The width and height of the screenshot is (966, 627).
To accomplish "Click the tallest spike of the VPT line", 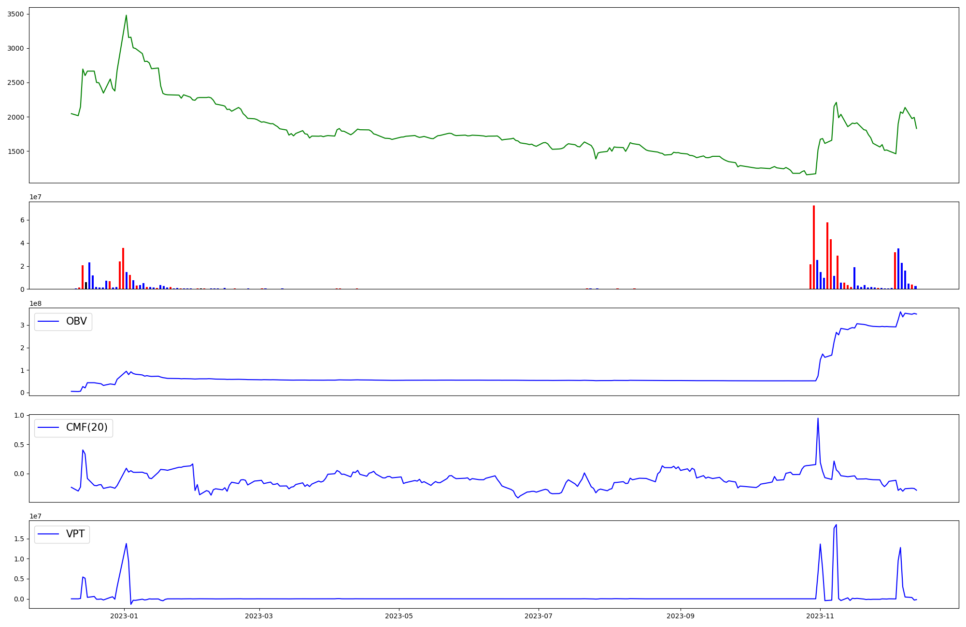I will (836, 525).
